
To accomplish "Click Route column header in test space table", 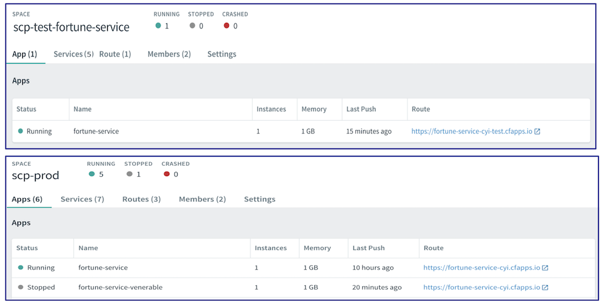I will pyautogui.click(x=421, y=109).
